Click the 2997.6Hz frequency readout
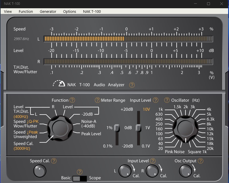 [21, 39]
